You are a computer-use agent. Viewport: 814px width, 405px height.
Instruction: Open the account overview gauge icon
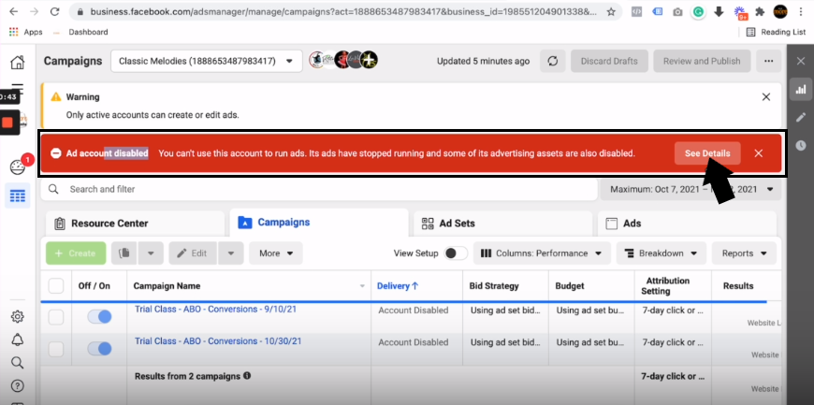pos(18,167)
